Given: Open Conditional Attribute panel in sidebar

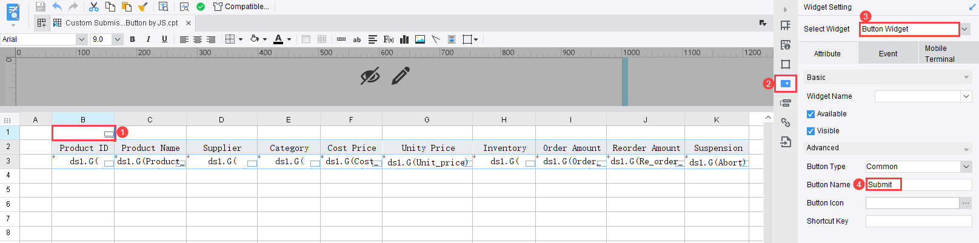Looking at the screenshot, I should [x=786, y=103].
